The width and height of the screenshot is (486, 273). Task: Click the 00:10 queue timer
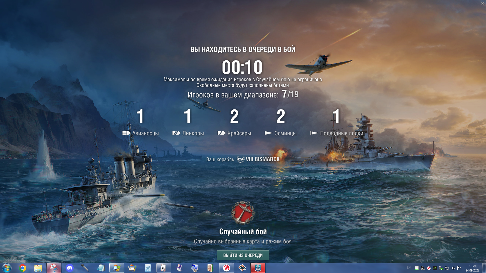(x=242, y=67)
